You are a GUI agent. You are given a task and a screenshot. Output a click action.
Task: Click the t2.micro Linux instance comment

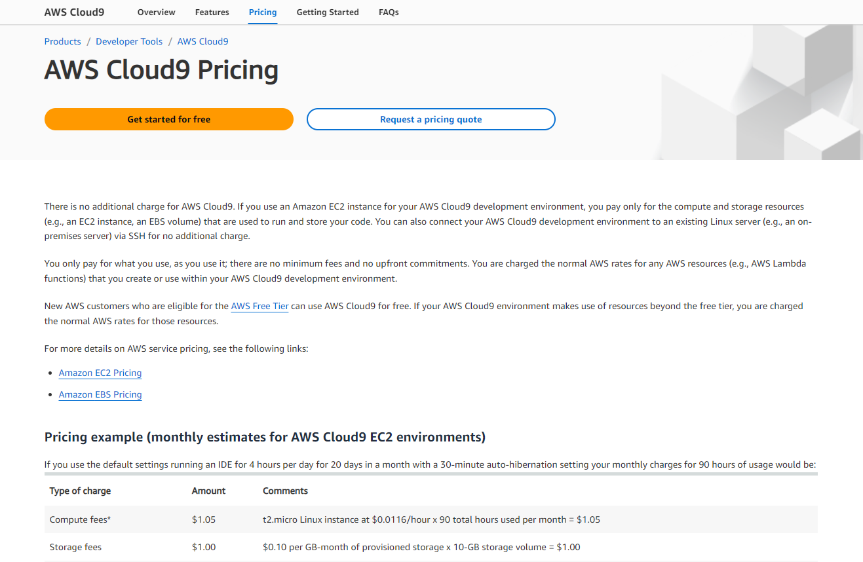click(x=431, y=519)
